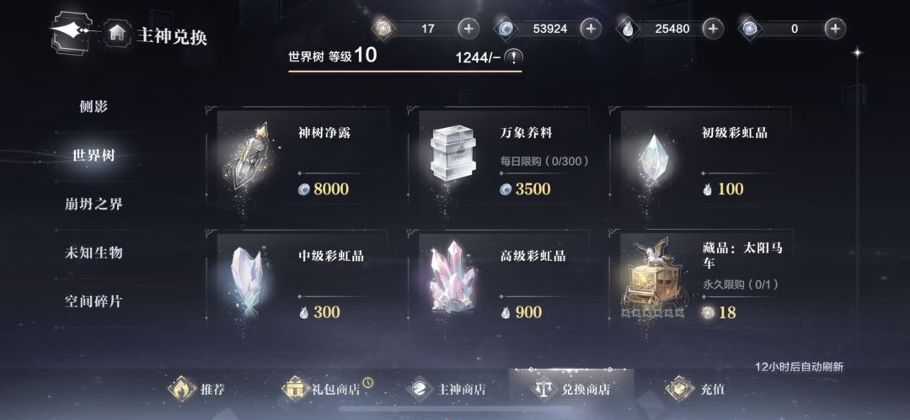Open the 侧影 category
The image size is (910, 420).
pyautogui.click(x=94, y=107)
